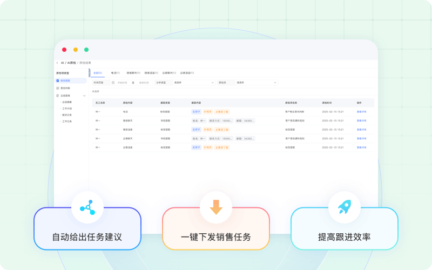Click the share-nodes icon above 自动给出任务建议

87,207
